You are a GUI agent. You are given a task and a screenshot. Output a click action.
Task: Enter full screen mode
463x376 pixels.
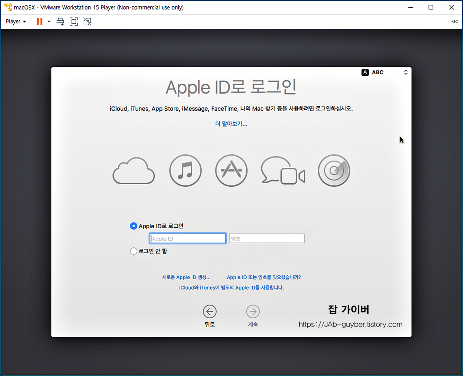pyautogui.click(x=74, y=22)
